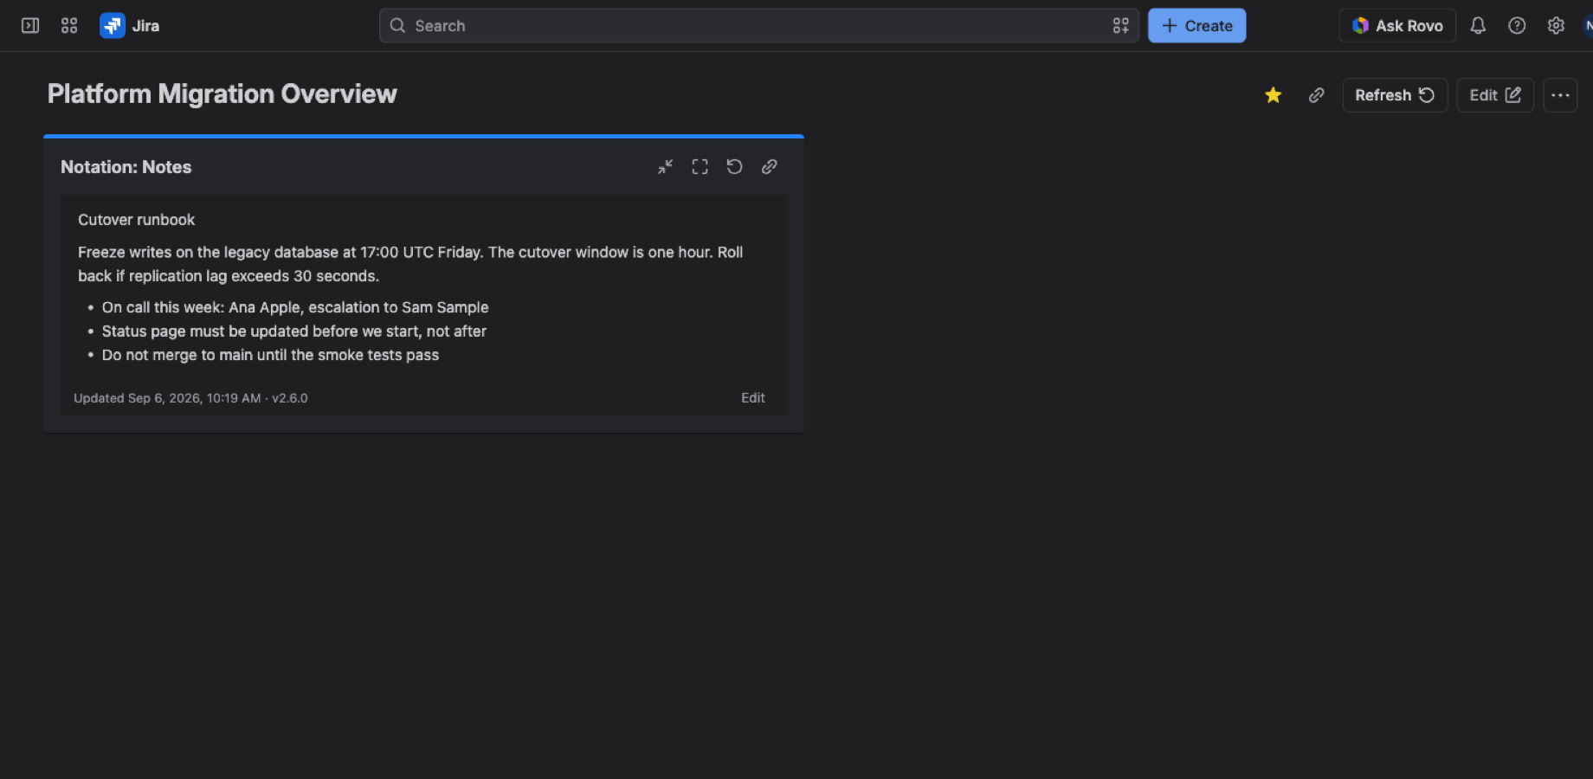Click into the Search field

(x=758, y=26)
